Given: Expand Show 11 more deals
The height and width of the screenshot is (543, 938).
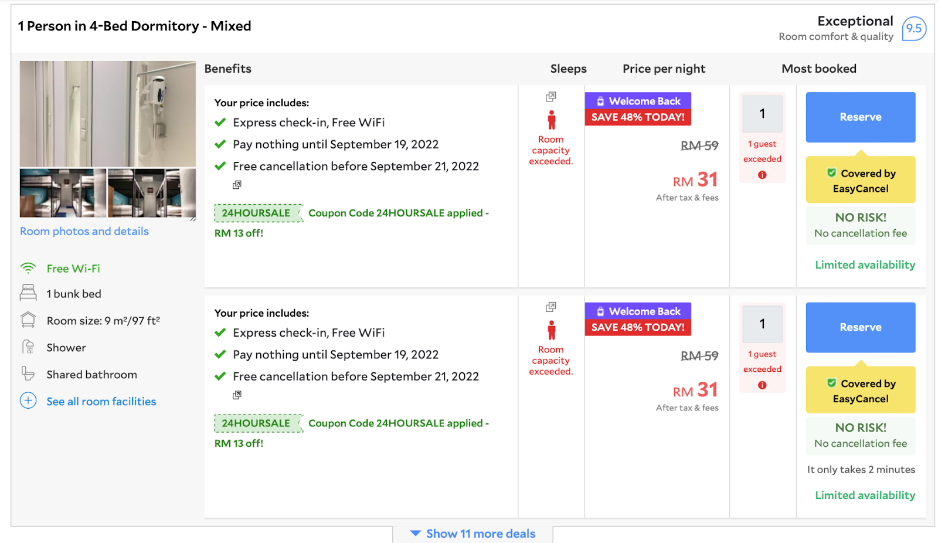Looking at the screenshot, I should pyautogui.click(x=473, y=534).
